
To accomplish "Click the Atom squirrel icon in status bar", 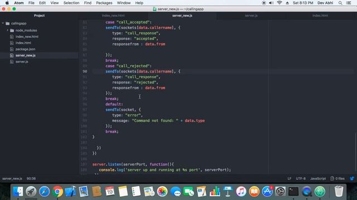I will (x=352, y=178).
